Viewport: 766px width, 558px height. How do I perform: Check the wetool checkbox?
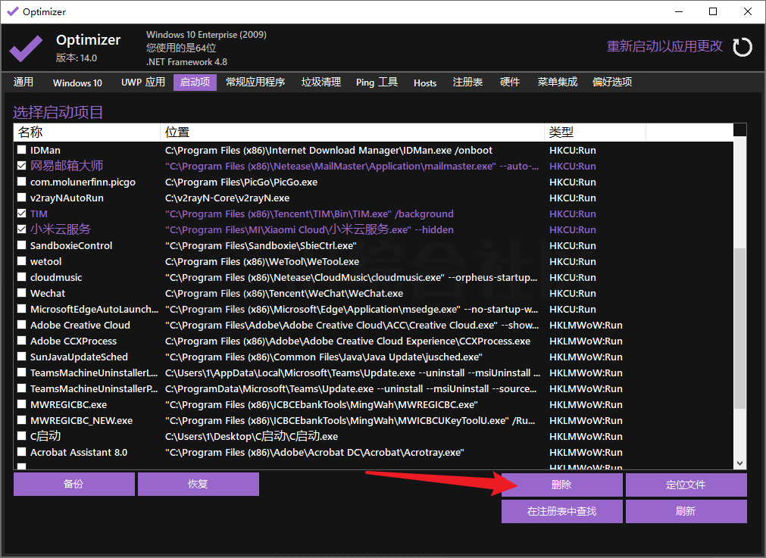pos(21,261)
